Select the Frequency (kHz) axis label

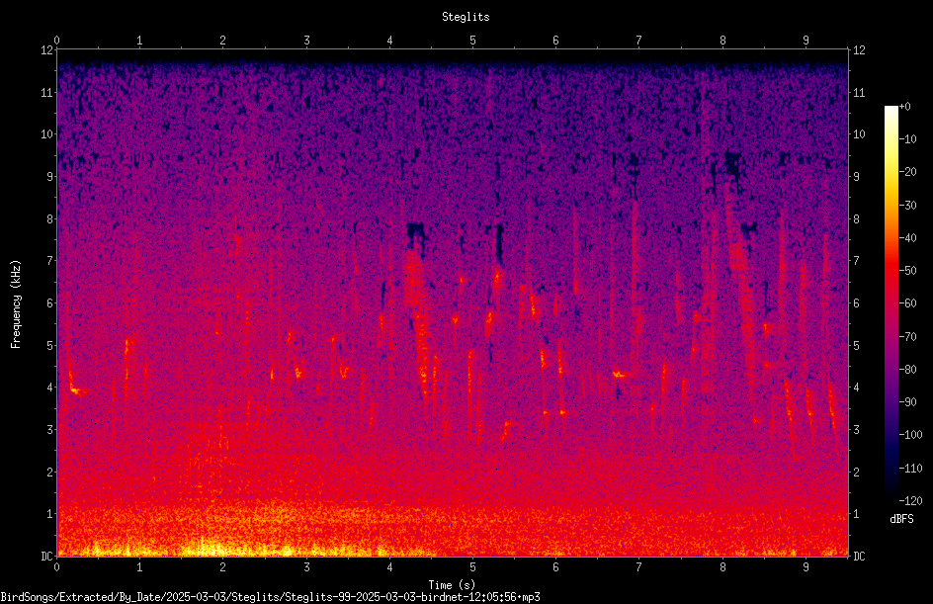pos(16,304)
